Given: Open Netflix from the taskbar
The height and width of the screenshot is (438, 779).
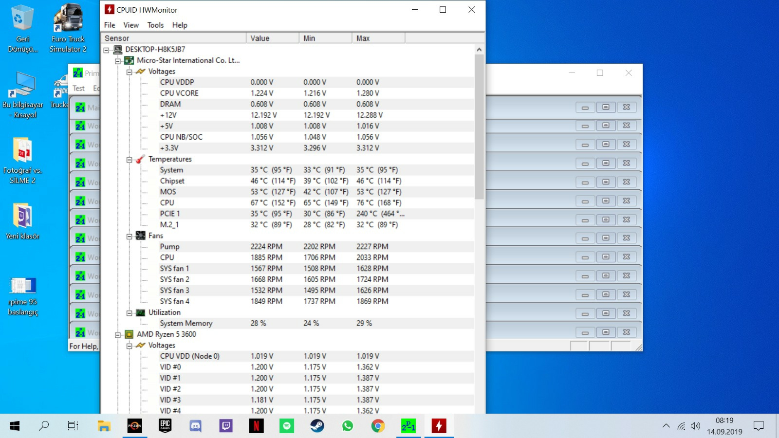Looking at the screenshot, I should click(256, 426).
